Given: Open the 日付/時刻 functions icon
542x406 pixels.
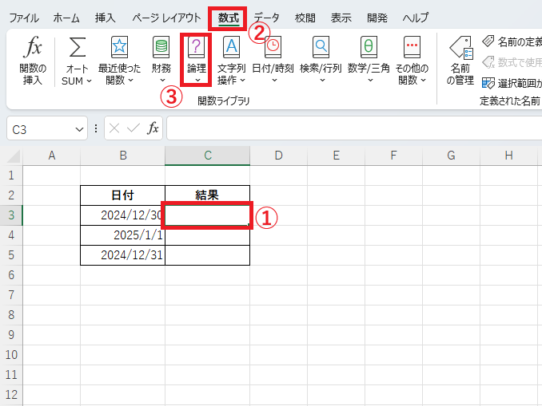Looking at the screenshot, I should point(273,47).
